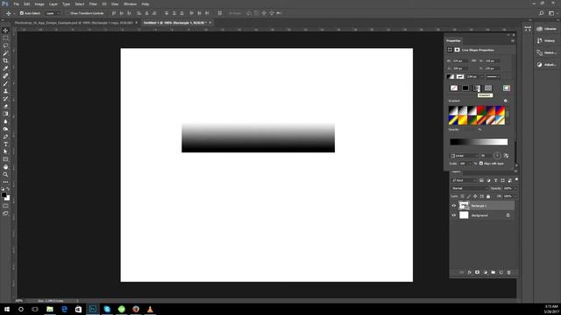Open the Auto-Select Layer dropdown
561x315 pixels.
click(53, 13)
